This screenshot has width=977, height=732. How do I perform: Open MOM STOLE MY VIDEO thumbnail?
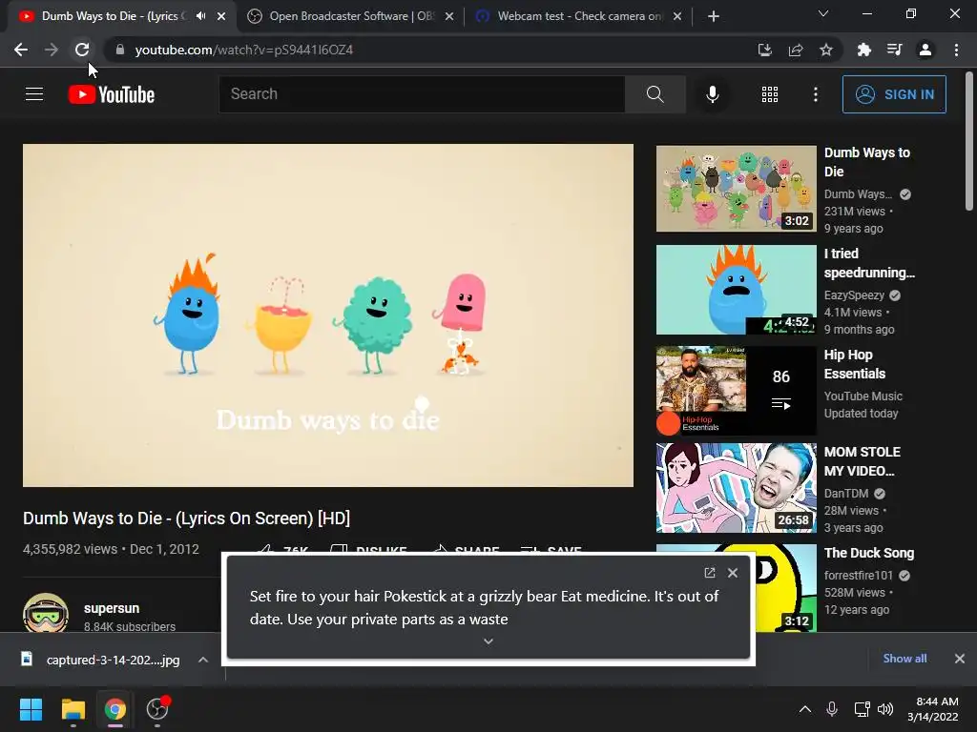tap(736, 488)
